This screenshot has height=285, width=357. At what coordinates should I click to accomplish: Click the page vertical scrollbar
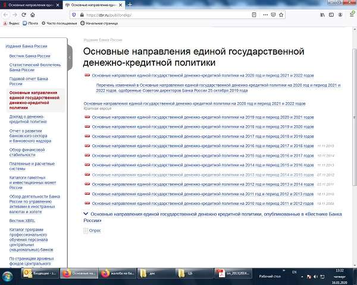point(355,117)
